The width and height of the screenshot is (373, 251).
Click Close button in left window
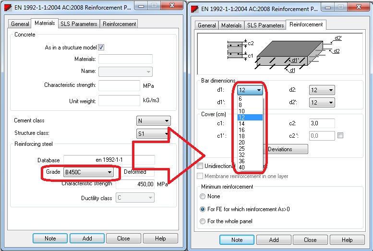pyautogui.click(x=123, y=239)
